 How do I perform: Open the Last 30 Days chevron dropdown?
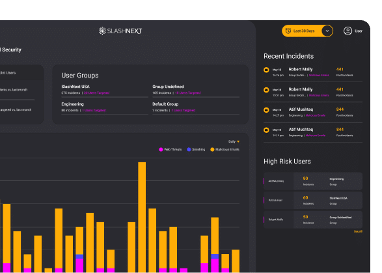point(327,31)
